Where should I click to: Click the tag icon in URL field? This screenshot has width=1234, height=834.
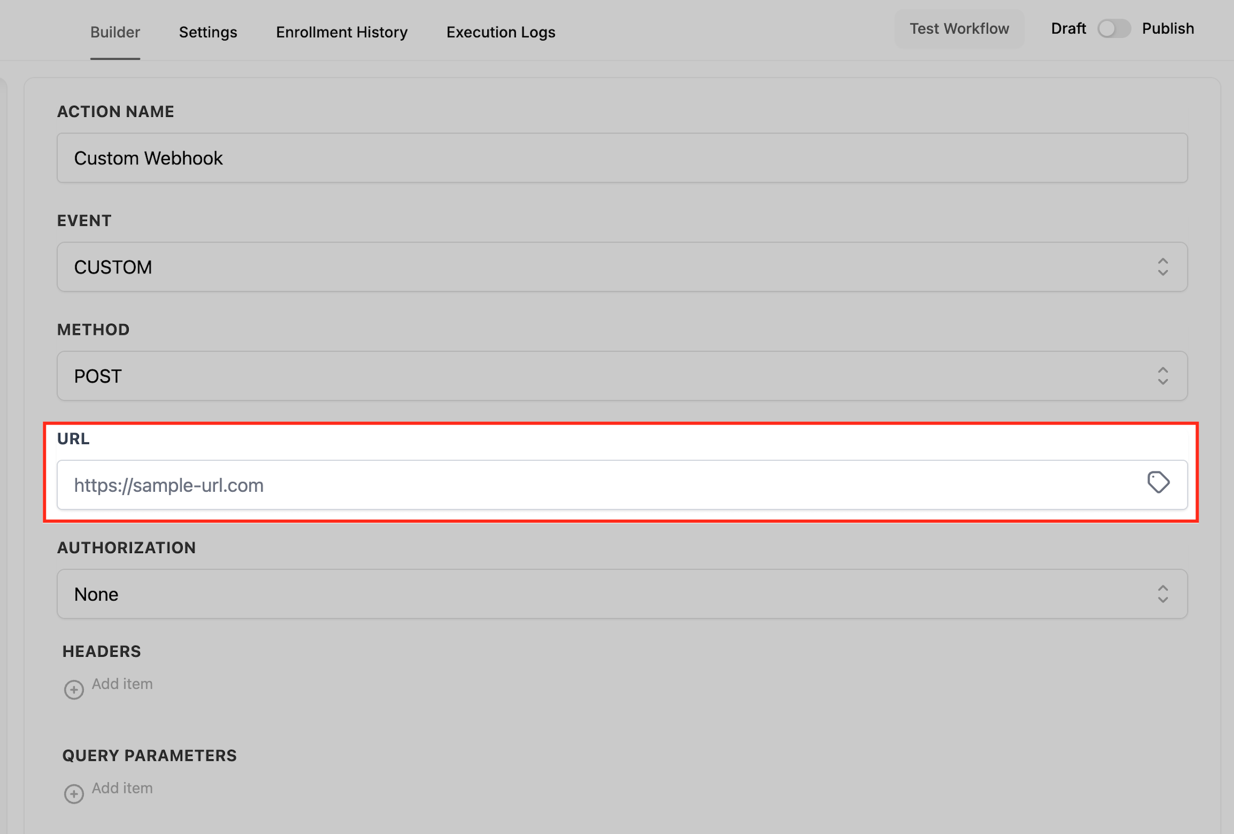point(1158,483)
